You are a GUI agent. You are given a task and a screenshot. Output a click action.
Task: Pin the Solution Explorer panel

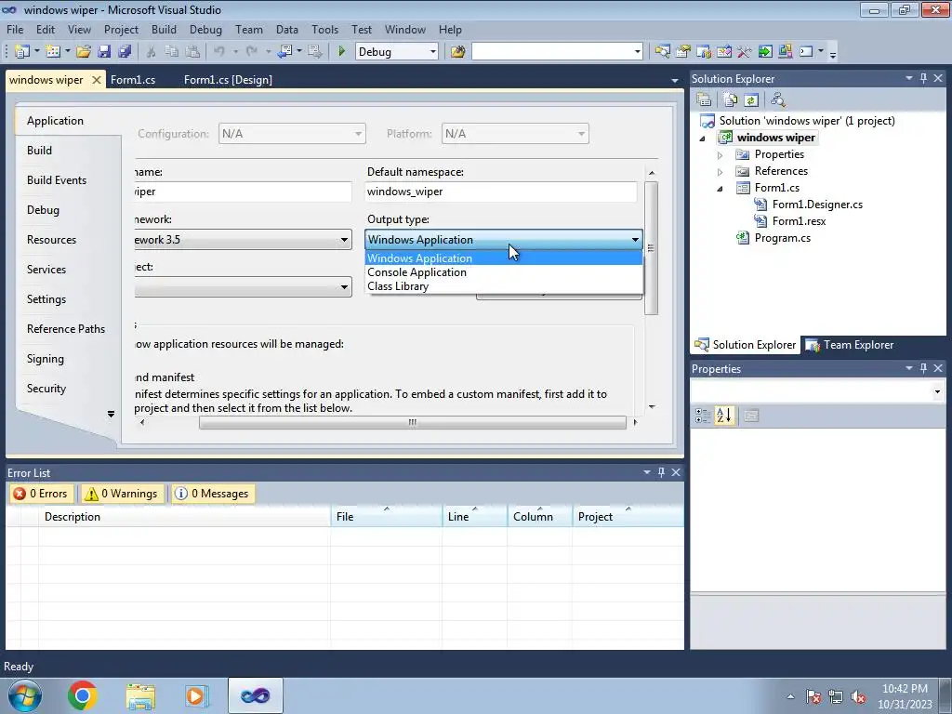click(x=923, y=78)
